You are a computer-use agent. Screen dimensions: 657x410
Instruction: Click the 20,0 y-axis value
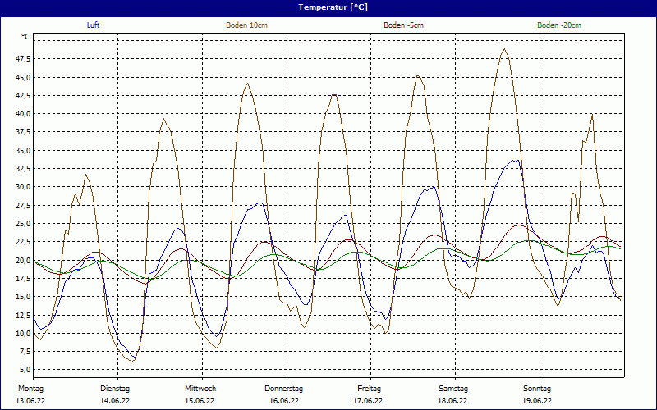[23, 260]
